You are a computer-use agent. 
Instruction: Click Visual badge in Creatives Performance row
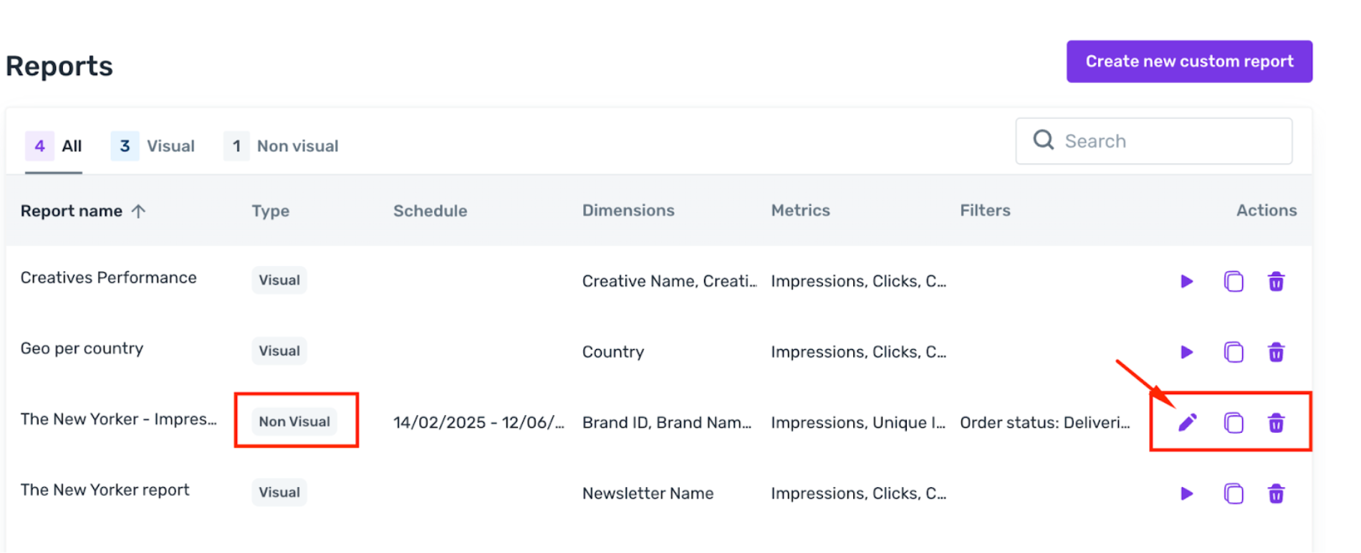pyautogui.click(x=279, y=280)
